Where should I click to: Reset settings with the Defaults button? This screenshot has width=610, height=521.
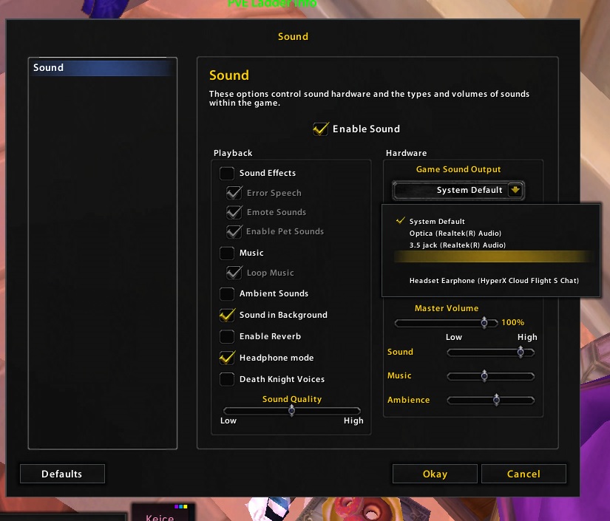pos(62,474)
